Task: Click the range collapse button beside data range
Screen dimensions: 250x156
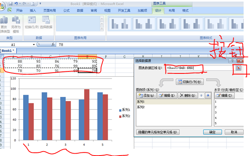Action: 238,68
